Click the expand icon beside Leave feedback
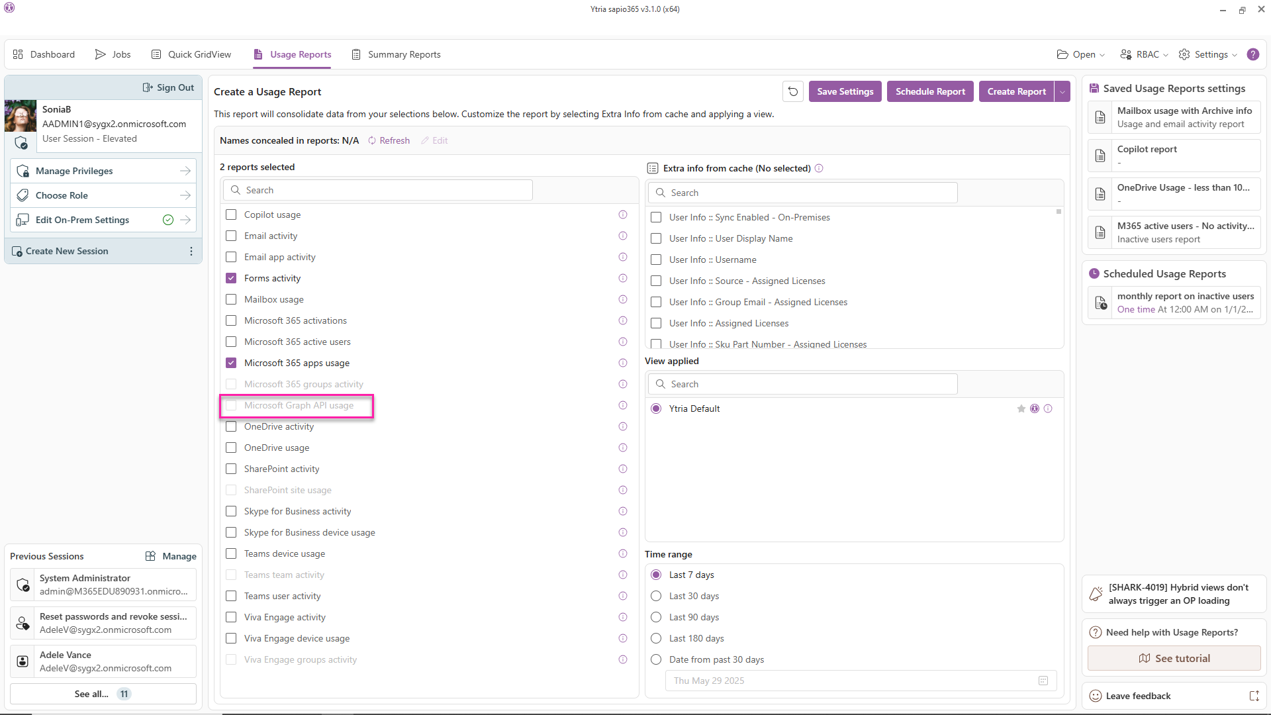This screenshot has width=1271, height=715. tap(1254, 696)
